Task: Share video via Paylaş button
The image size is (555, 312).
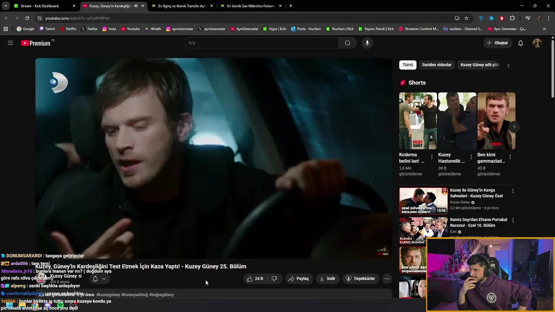Action: (299, 279)
